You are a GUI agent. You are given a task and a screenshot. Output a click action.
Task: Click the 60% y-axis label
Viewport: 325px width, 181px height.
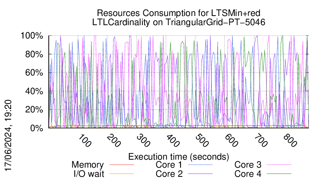tap(34, 73)
